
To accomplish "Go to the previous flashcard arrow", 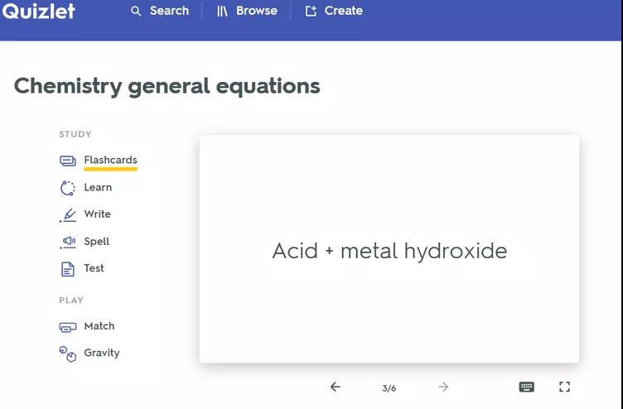I will point(336,387).
